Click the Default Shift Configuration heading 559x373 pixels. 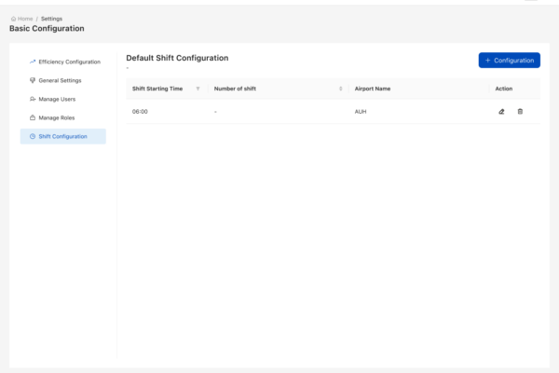[x=177, y=58]
